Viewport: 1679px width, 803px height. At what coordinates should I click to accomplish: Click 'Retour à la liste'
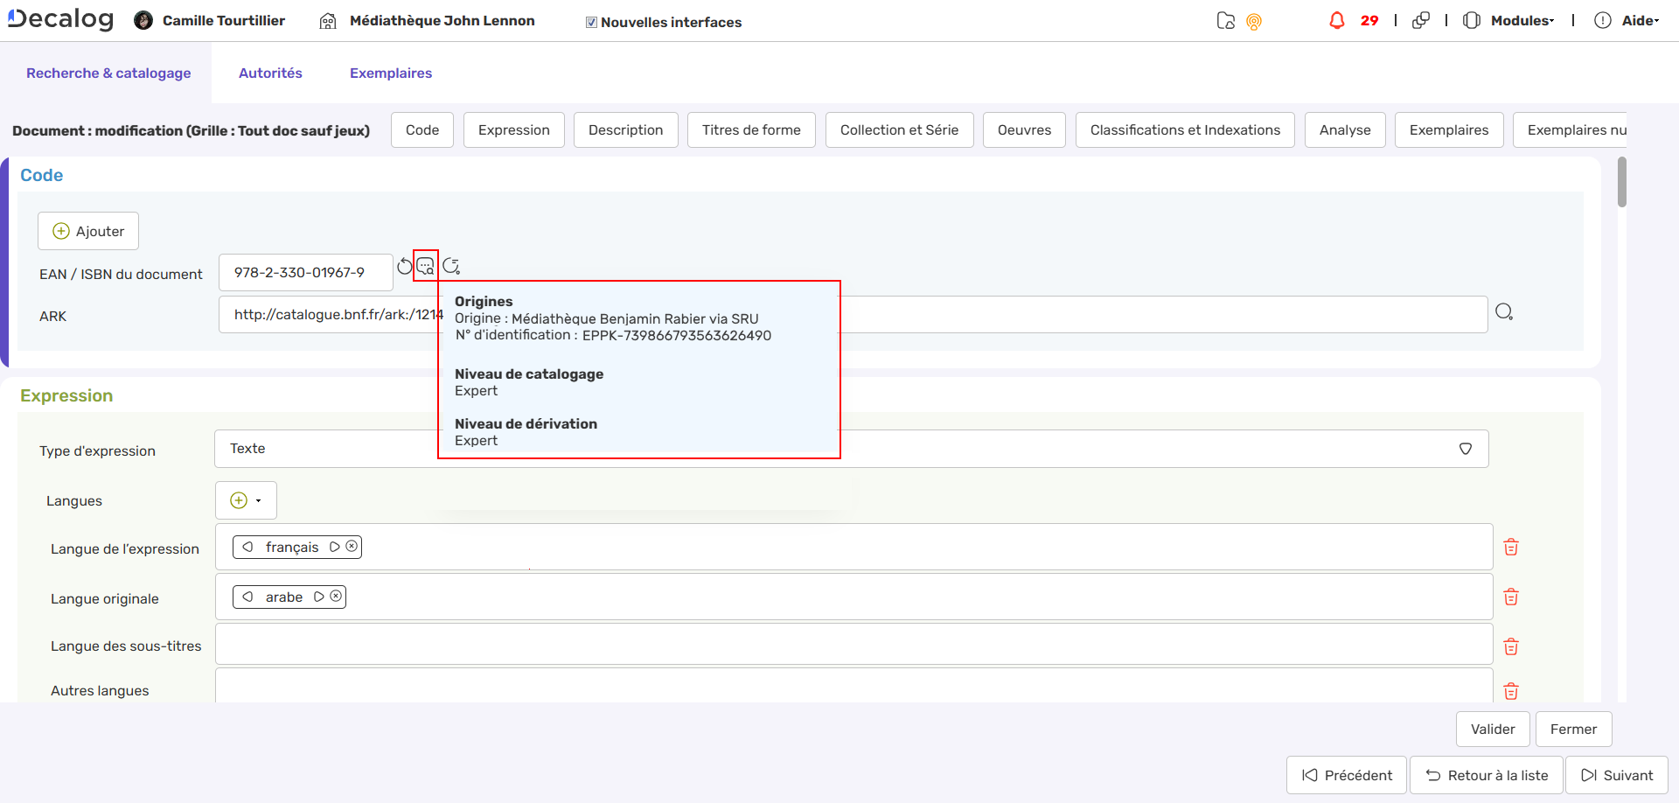coord(1487,775)
